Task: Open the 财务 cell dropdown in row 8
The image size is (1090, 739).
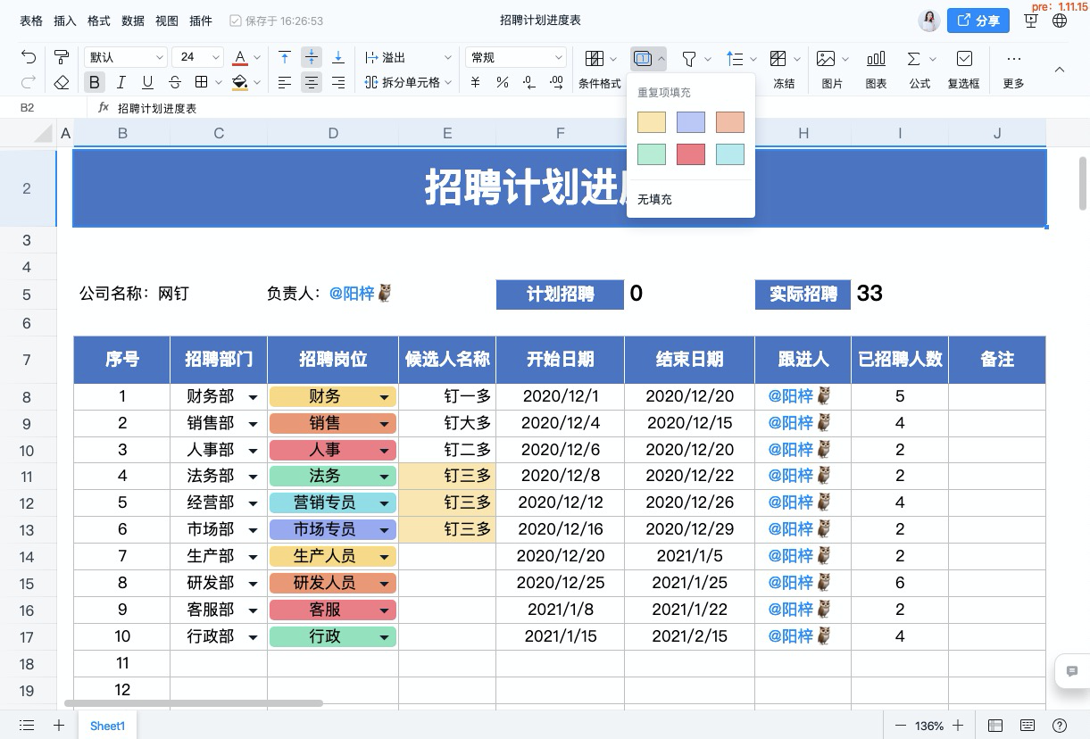Action: pos(384,395)
